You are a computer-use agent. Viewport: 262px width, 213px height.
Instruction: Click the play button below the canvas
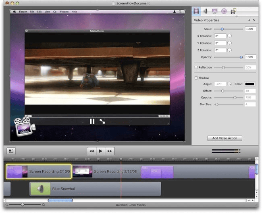point(101,151)
